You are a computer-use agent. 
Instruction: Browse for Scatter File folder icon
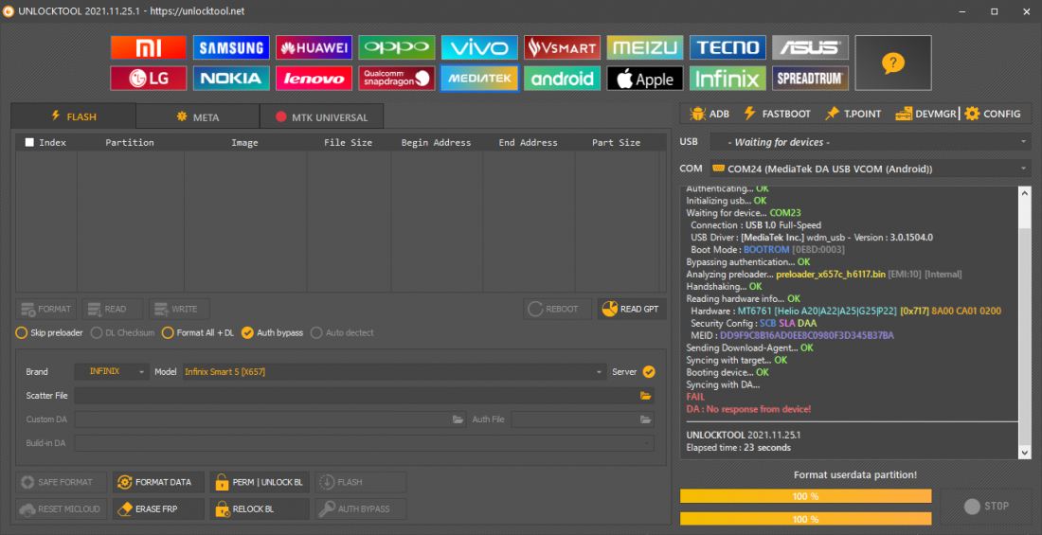tap(645, 396)
